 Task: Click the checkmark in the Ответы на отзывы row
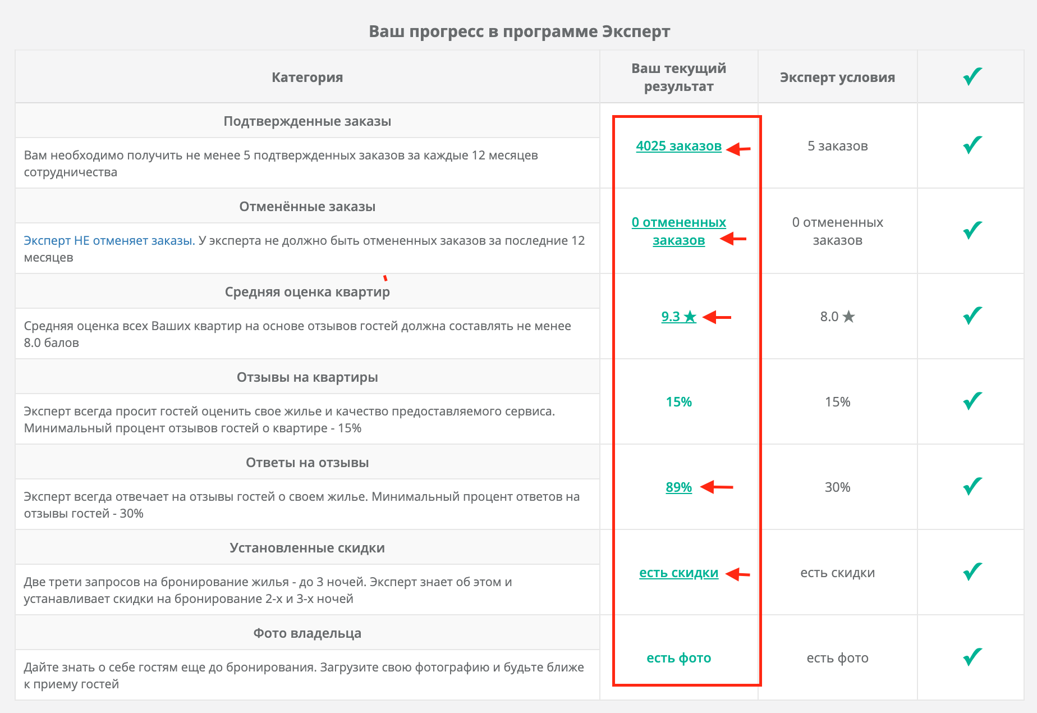coord(972,486)
